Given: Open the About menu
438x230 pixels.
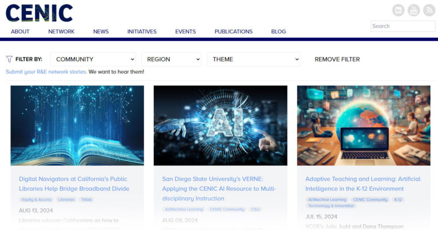Looking at the screenshot, I should pos(20,32).
